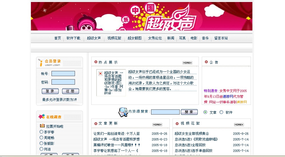Open article 李宇春让我想起了一个人
285x157 pixels.
pos(116,150)
